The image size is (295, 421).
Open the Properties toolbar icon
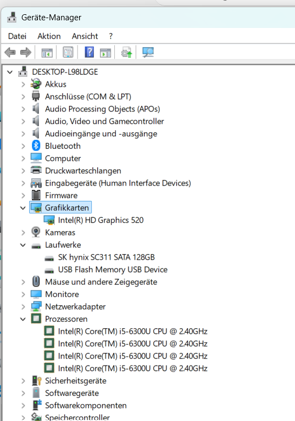68,52
